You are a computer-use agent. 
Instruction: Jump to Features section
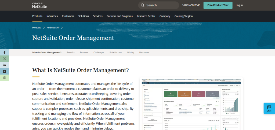click(x=84, y=53)
